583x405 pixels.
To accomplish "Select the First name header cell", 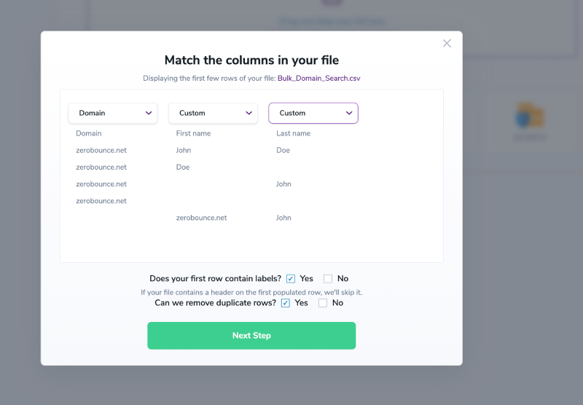I will (x=193, y=133).
